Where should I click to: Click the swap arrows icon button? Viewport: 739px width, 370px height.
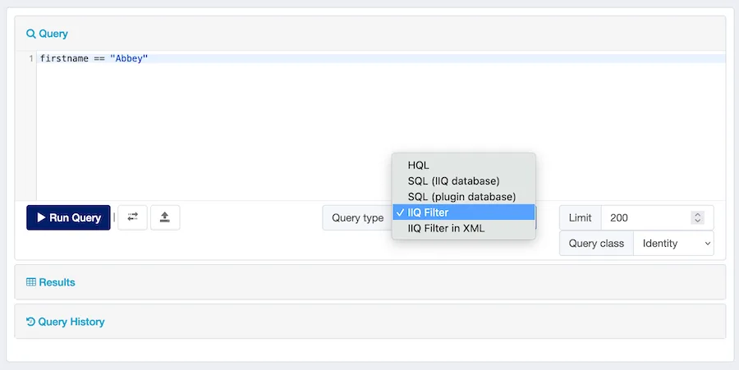(x=132, y=217)
